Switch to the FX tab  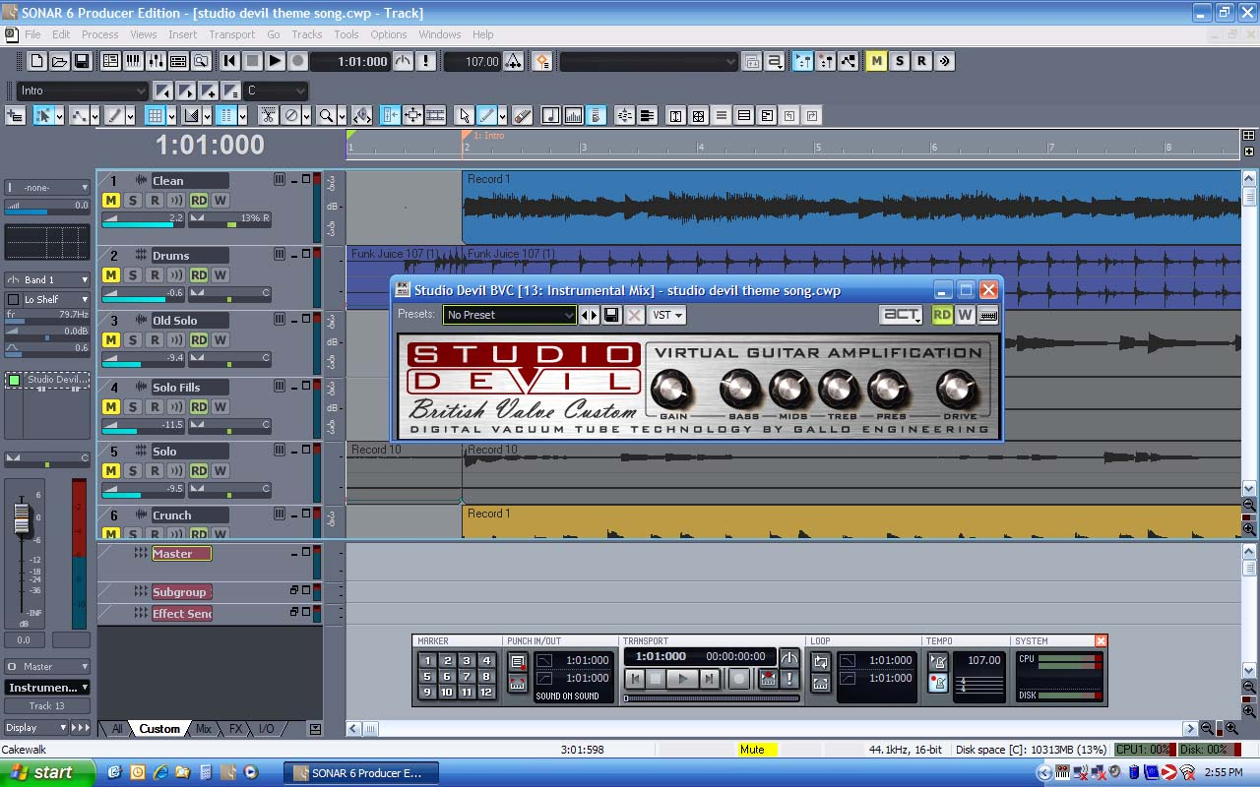pos(235,729)
